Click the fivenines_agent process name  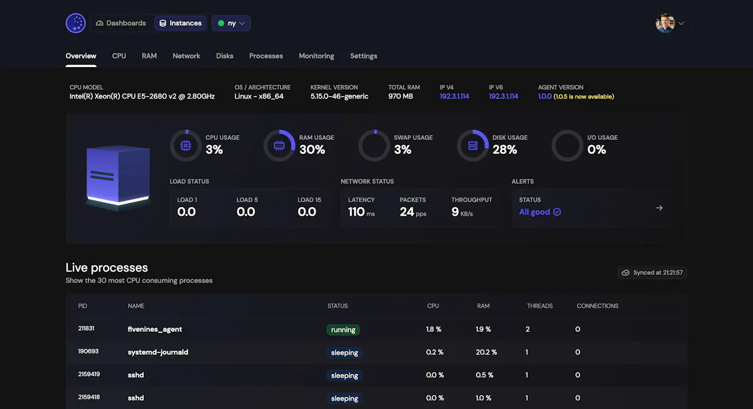(155, 329)
